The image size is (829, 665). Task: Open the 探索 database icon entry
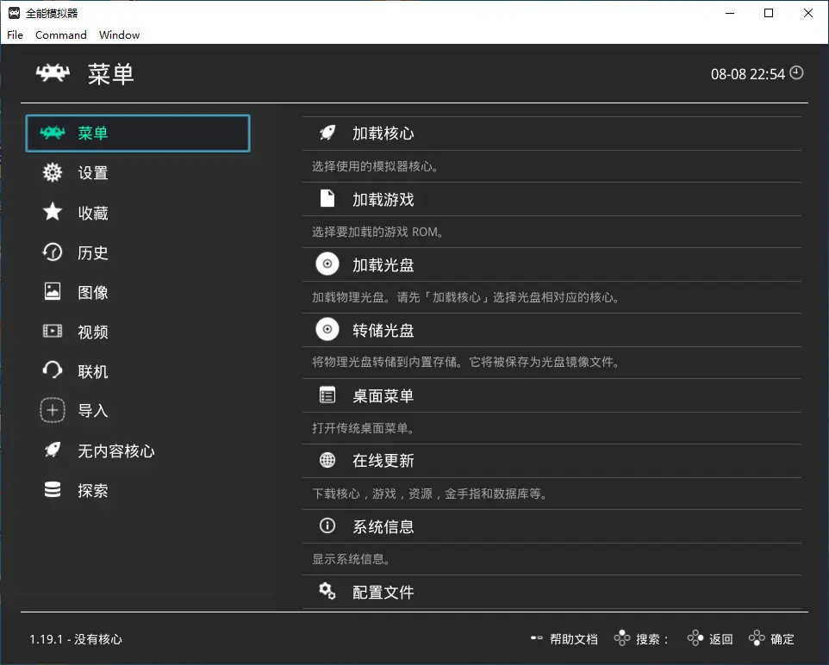pyautogui.click(x=53, y=490)
